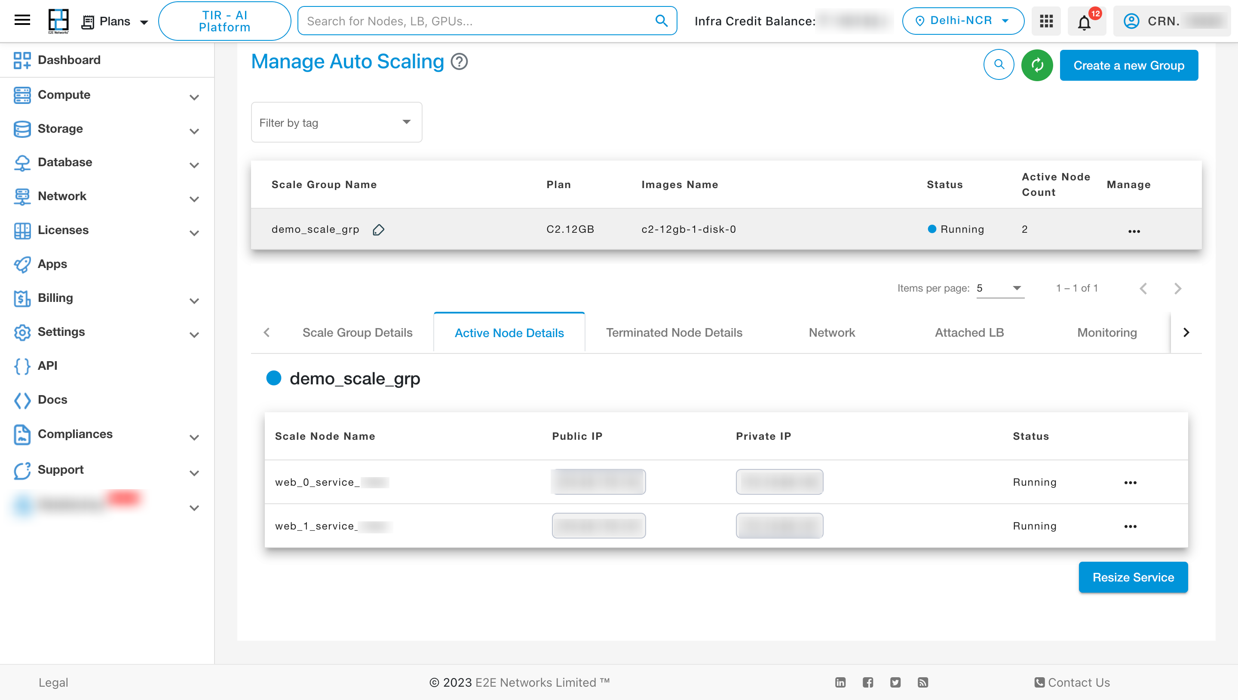Click the RSS feed footer icon
The height and width of the screenshot is (700, 1238).
(922, 682)
